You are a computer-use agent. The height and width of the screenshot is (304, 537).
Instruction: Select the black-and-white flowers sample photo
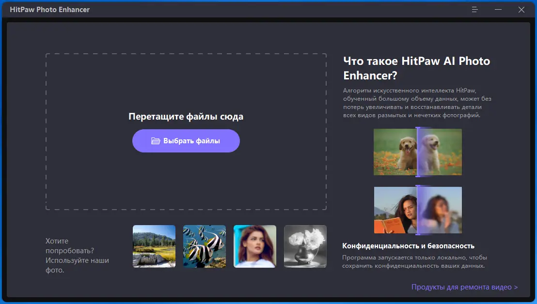[305, 246]
